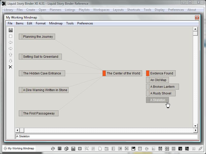Viewport: 206px width, 154px height.
Task: Click the empty square icon below save icon
Action: [11, 36]
